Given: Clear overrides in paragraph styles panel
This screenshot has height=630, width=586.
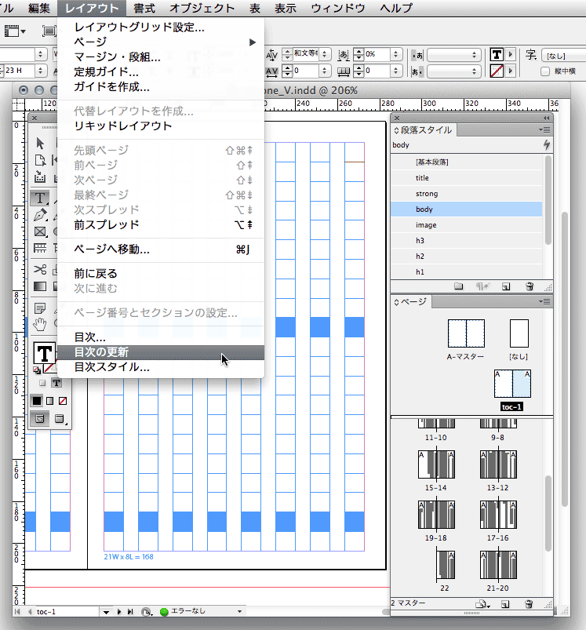Looking at the screenshot, I should click(482, 286).
